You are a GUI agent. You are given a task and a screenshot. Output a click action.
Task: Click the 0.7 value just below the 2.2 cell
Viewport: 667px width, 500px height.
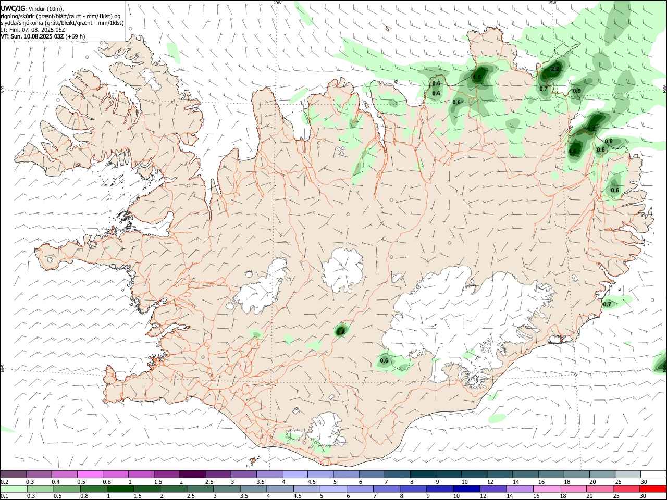(x=544, y=89)
